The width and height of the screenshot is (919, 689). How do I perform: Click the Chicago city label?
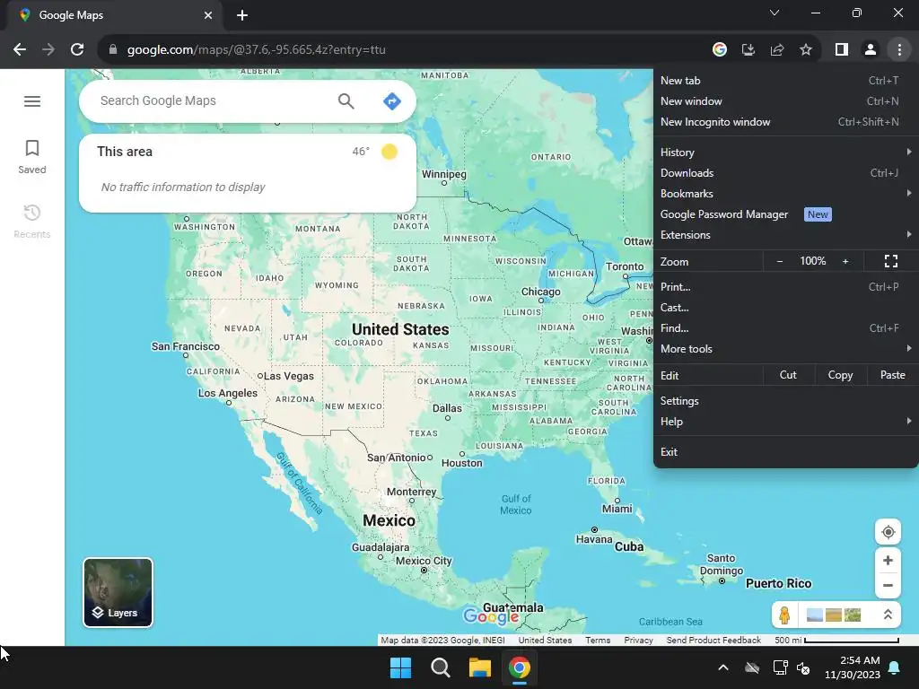(x=541, y=292)
